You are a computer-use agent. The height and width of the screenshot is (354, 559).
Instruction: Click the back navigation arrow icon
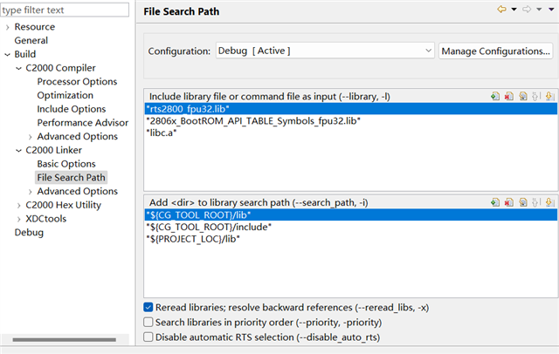[x=501, y=10]
